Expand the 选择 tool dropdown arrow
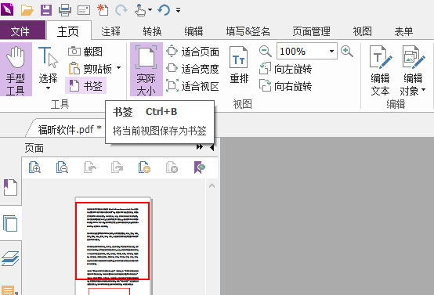The width and height of the screenshot is (434, 295). click(48, 88)
